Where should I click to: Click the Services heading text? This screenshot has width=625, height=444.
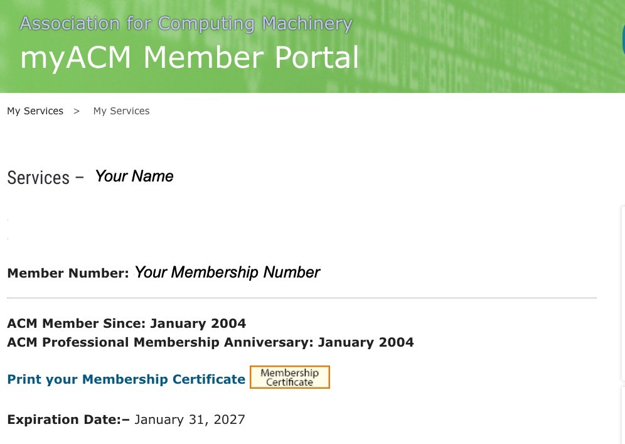[38, 178]
